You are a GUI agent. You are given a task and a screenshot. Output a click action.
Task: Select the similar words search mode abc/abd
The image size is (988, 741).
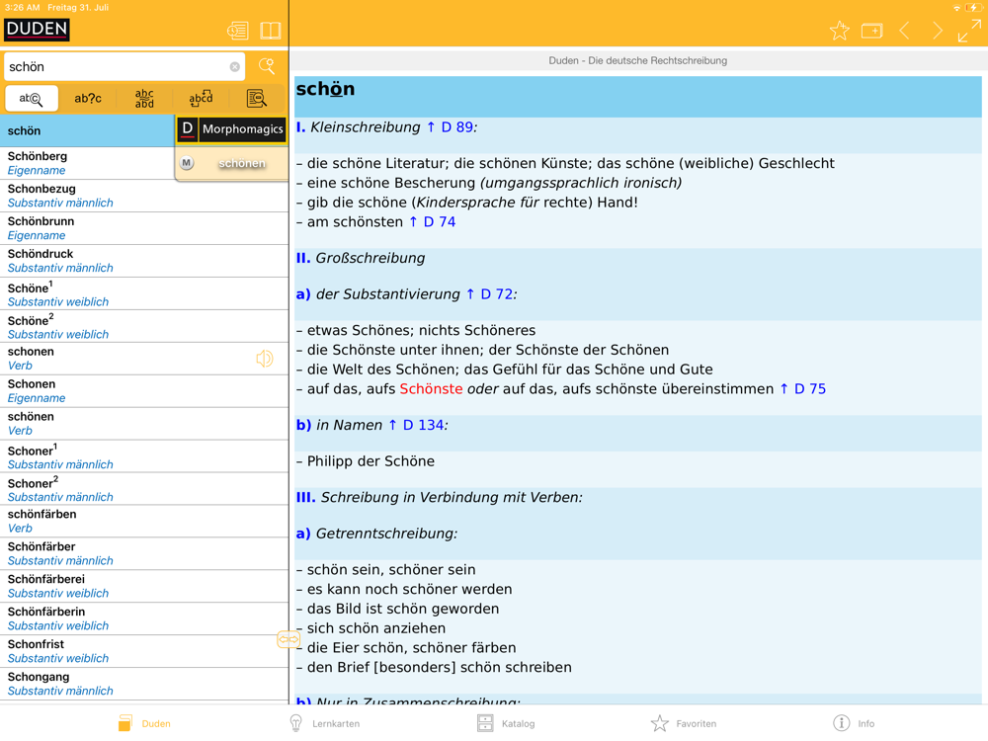(144, 98)
